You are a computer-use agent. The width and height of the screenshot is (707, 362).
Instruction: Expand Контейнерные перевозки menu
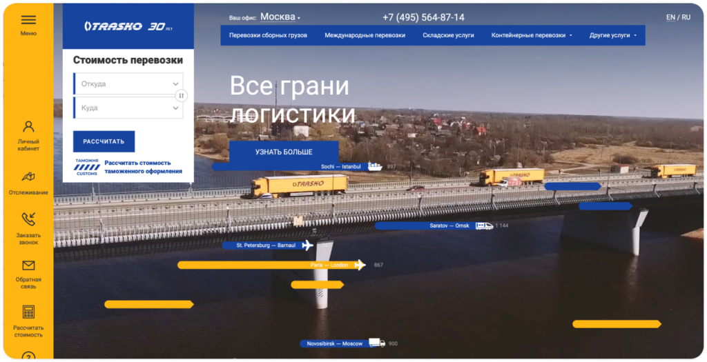tap(532, 35)
